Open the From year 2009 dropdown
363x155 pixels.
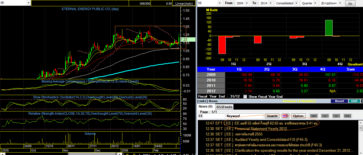[x=247, y=3]
